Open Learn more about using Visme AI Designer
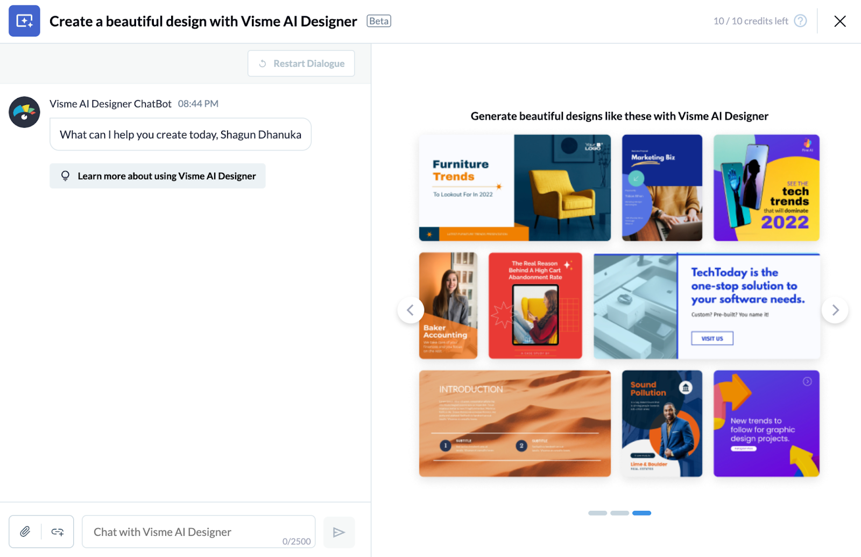Screen dimensions: 861x557 point(158,176)
